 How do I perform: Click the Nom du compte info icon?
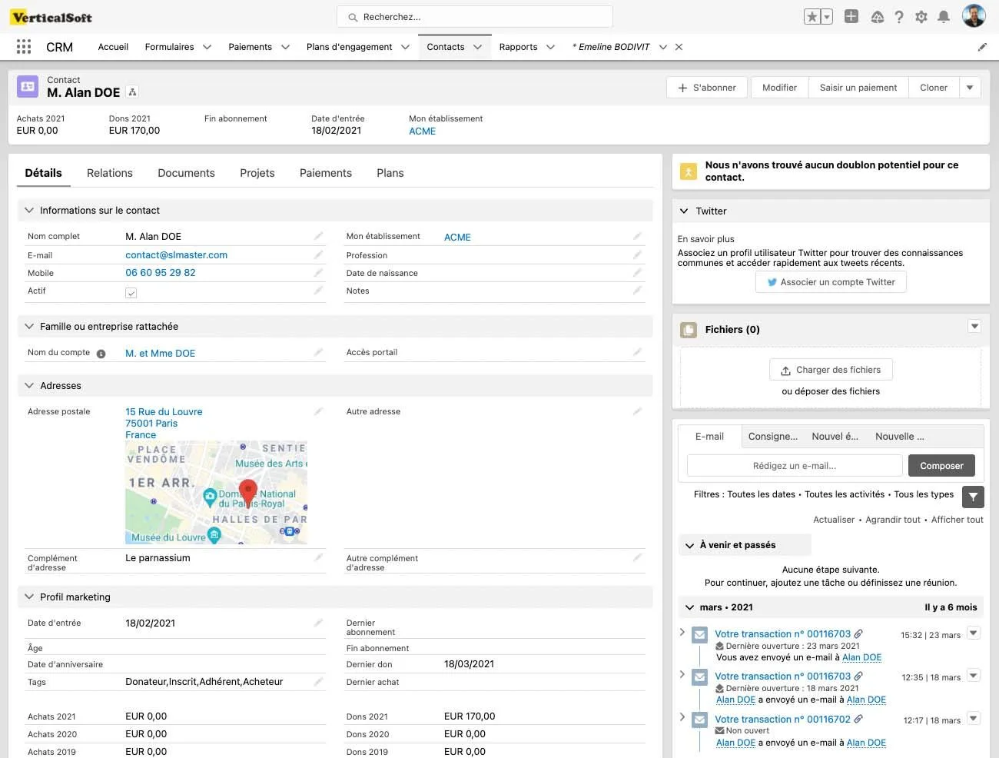(x=101, y=354)
